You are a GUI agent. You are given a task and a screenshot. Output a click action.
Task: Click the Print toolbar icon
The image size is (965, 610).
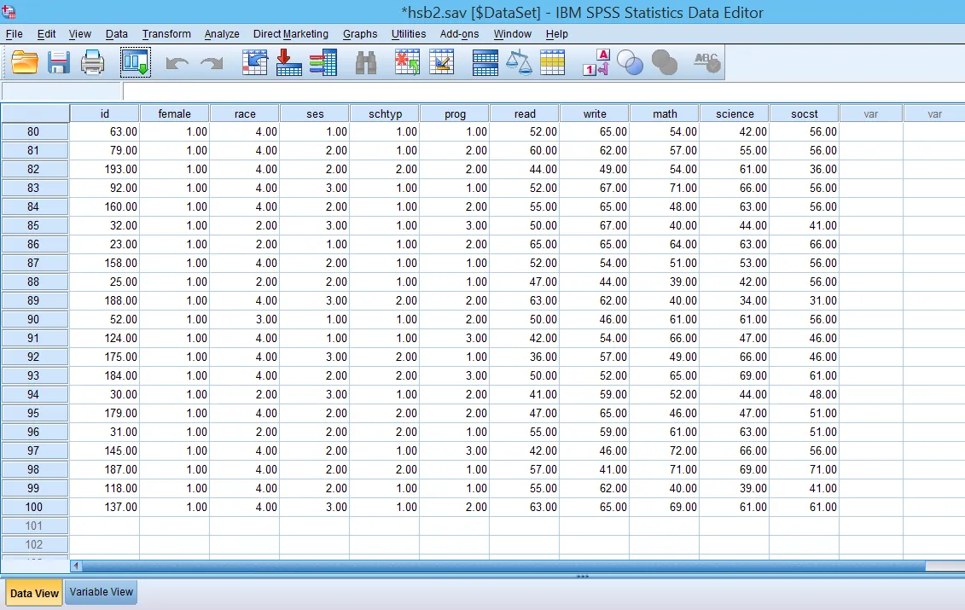click(x=92, y=61)
